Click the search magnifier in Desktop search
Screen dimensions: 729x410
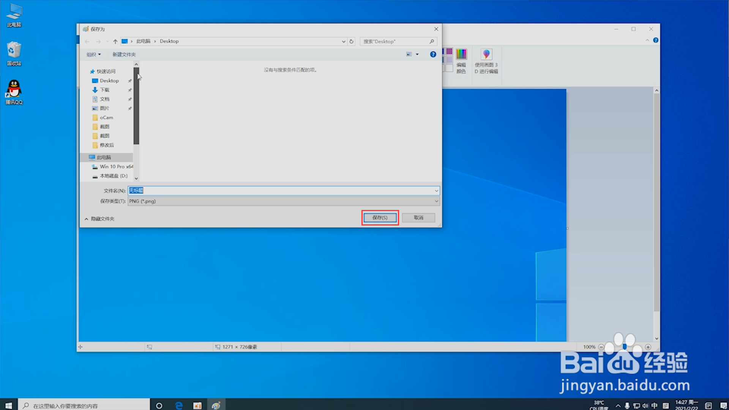coord(432,41)
